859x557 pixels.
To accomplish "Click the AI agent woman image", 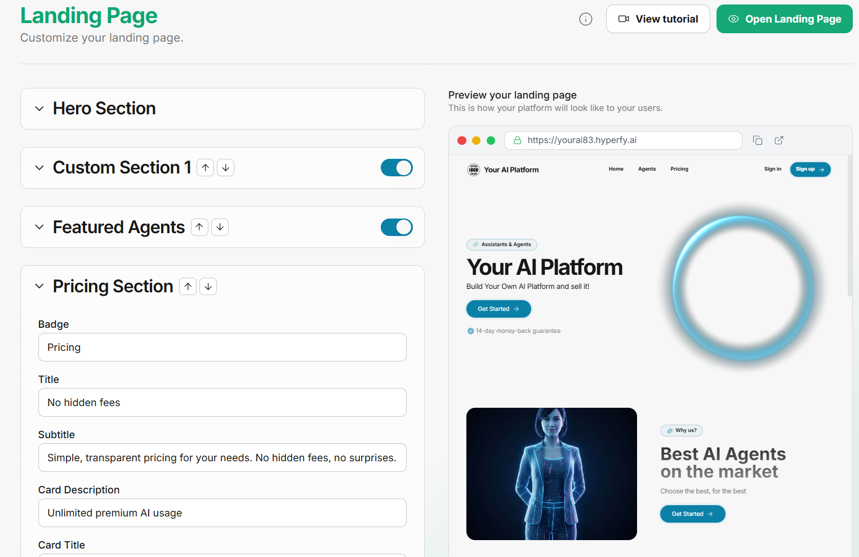I will [x=551, y=474].
